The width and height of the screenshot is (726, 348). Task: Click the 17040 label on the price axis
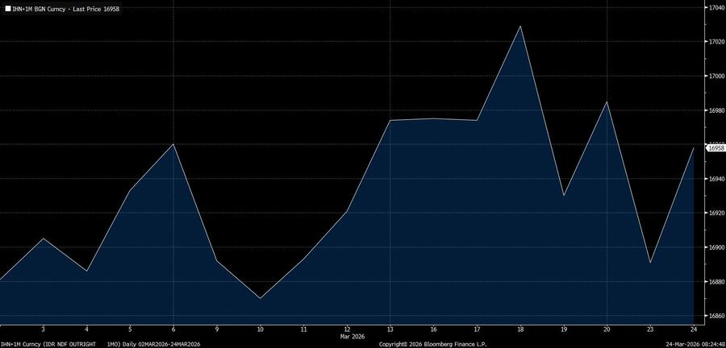715,8
